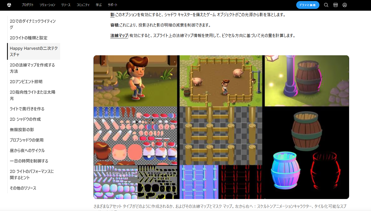Click the プランと価格 button
Image resolution: width=371 pixels, height=211 pixels.
coord(308,5)
